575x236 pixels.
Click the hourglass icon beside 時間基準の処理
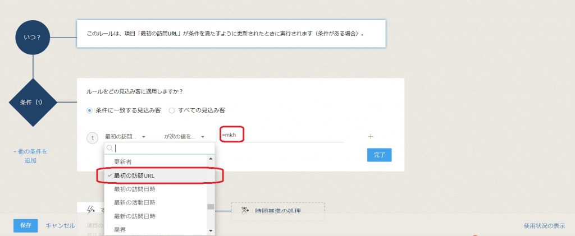pos(245,210)
